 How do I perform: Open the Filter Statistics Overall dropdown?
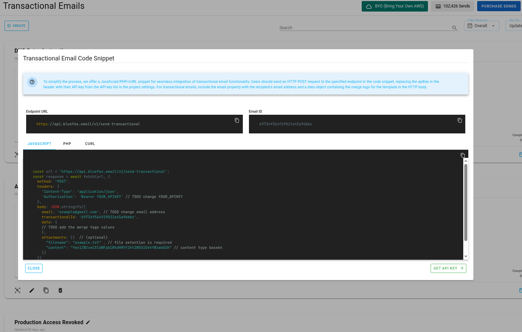pos(481,25)
